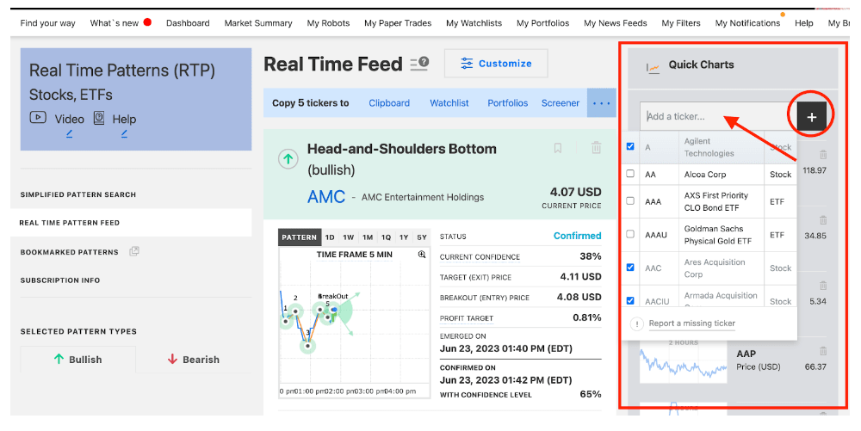Uncheck the AAC Ares Acquisition ticker

[x=630, y=268]
